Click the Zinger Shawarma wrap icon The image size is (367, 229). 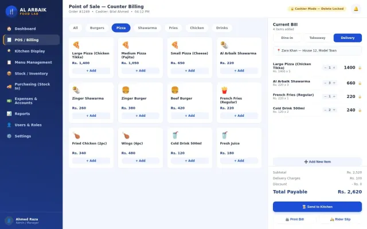pyautogui.click(x=76, y=90)
